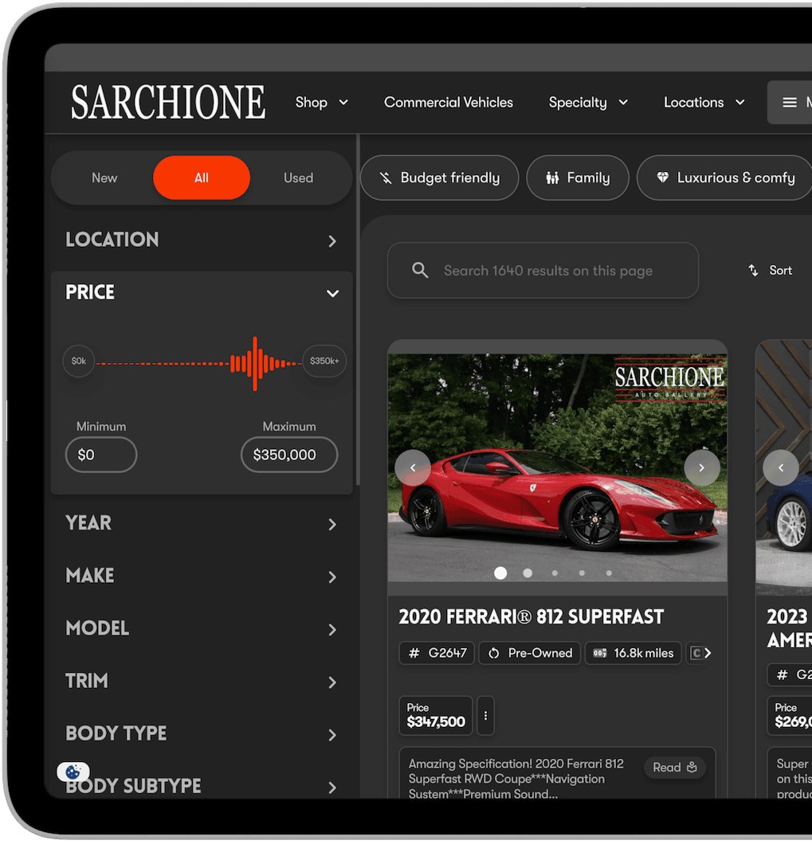Open the Specialty dropdown menu
Viewport: 812px width, 844px height.
588,102
